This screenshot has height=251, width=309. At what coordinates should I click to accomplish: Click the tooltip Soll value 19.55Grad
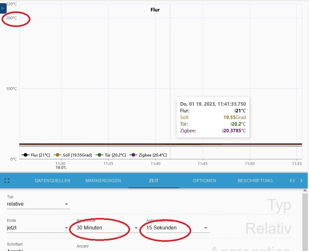click(235, 117)
